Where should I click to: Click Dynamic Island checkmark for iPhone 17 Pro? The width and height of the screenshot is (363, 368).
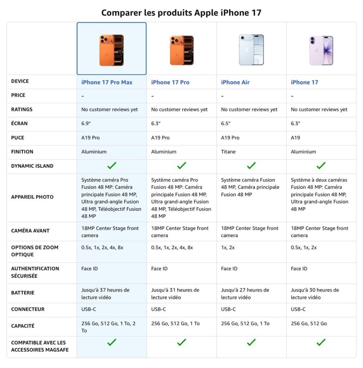pyautogui.click(x=181, y=166)
